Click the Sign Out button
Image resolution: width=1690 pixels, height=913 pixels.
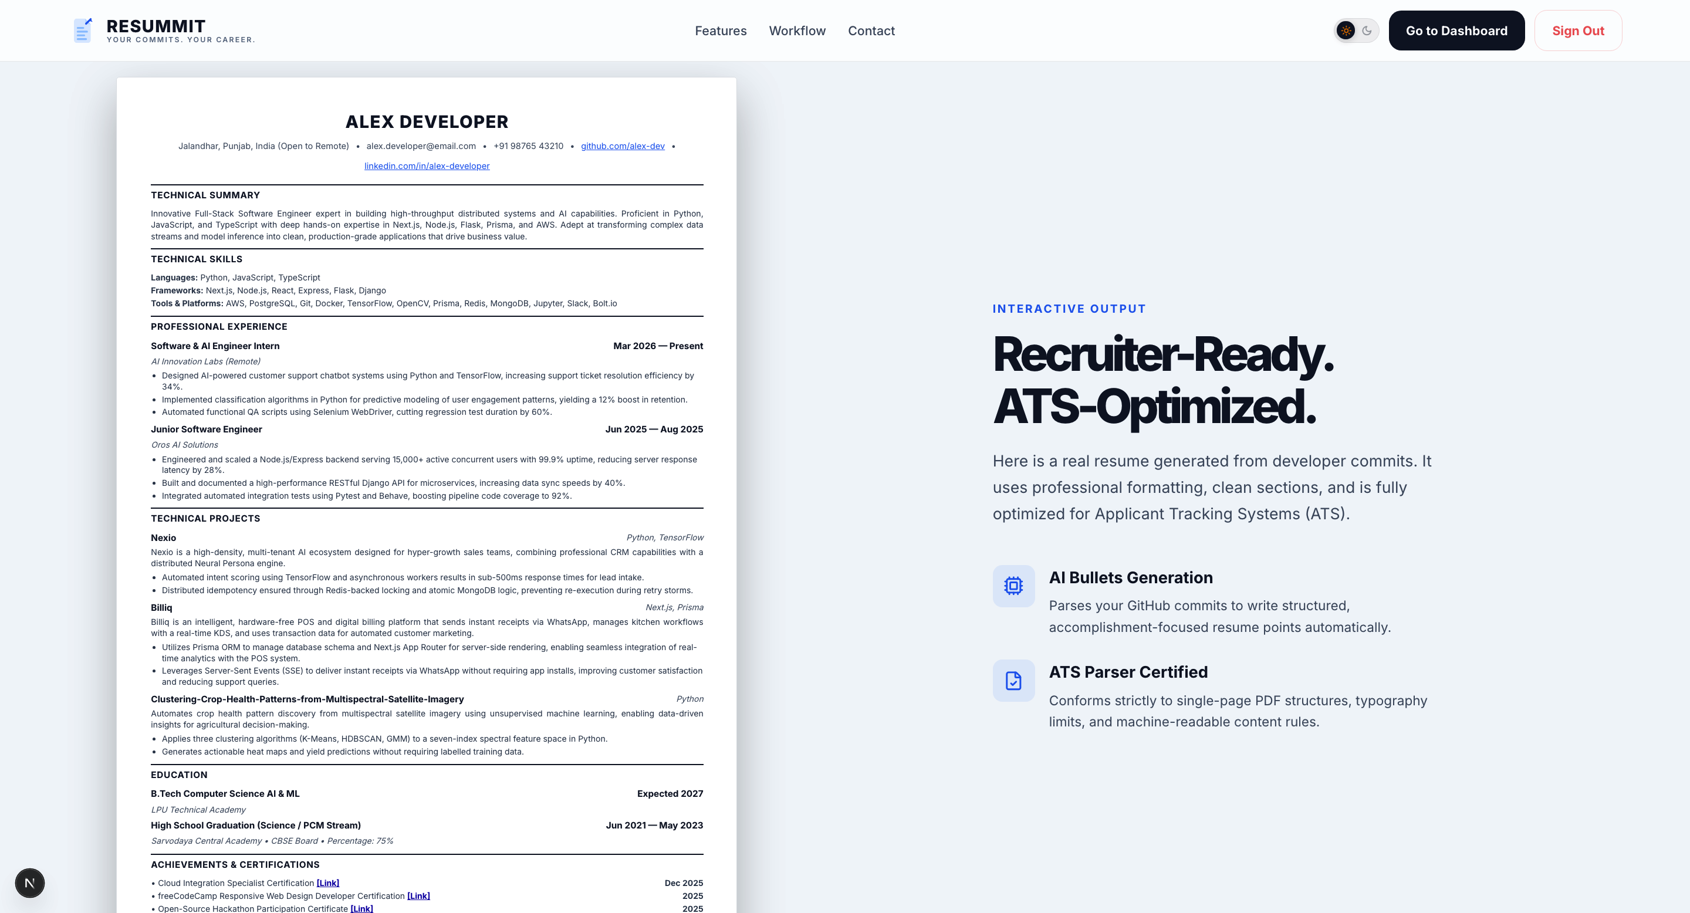pos(1578,31)
